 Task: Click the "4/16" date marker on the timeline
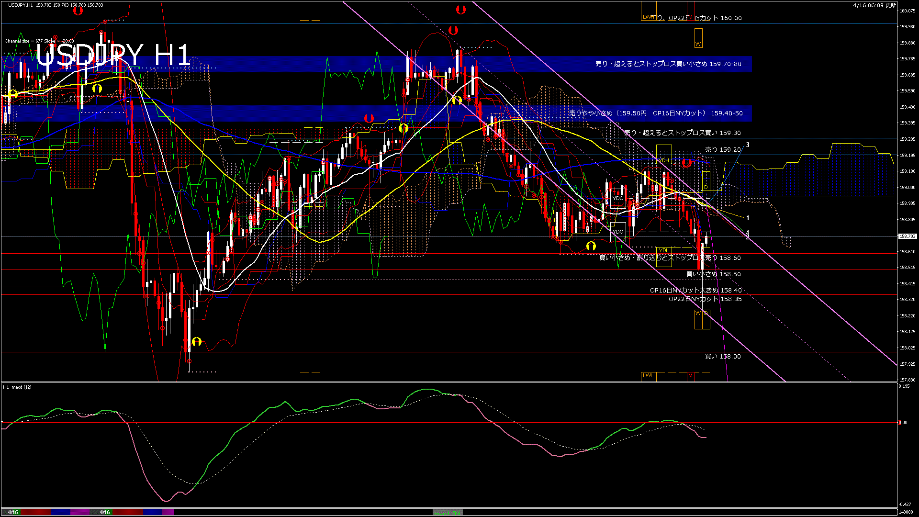click(x=104, y=512)
